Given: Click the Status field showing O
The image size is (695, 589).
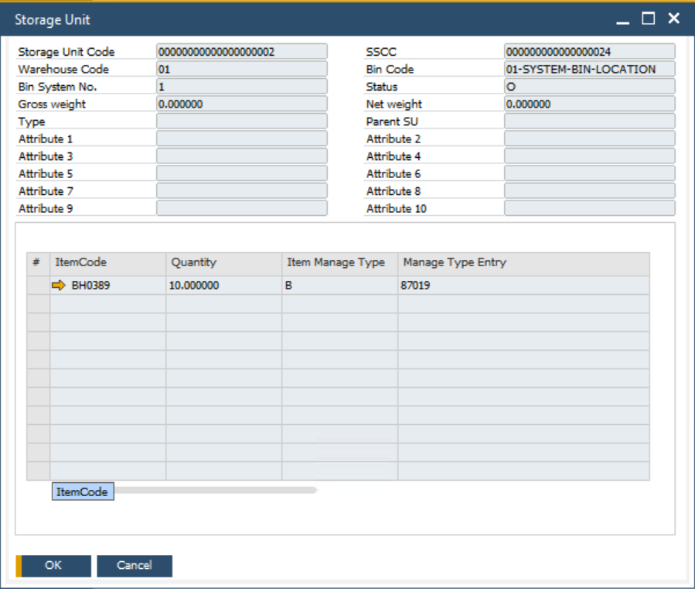Looking at the screenshot, I should pos(589,87).
